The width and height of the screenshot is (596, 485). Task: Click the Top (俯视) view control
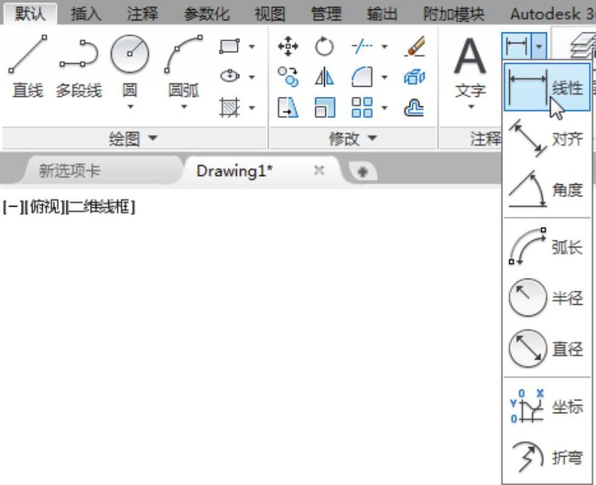click(45, 207)
